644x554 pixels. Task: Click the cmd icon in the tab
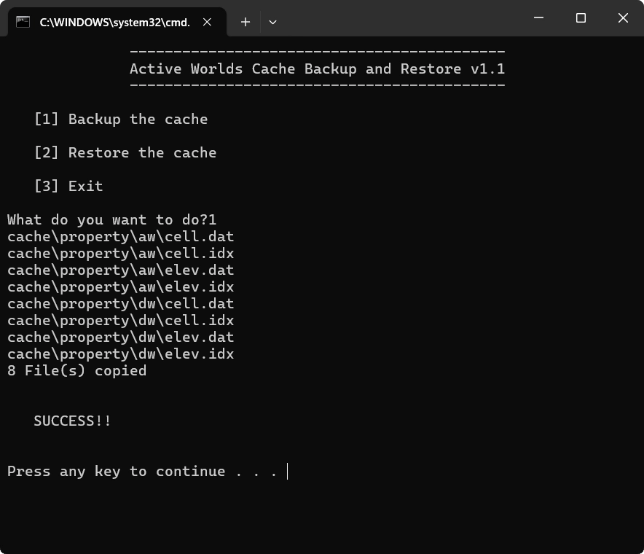[x=23, y=22]
